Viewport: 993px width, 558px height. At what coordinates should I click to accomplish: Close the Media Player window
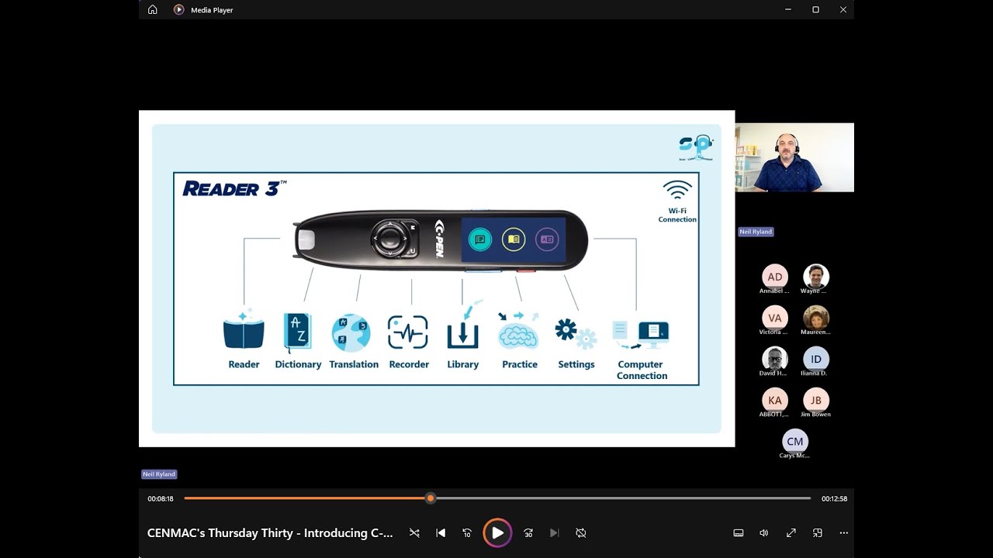tap(842, 10)
